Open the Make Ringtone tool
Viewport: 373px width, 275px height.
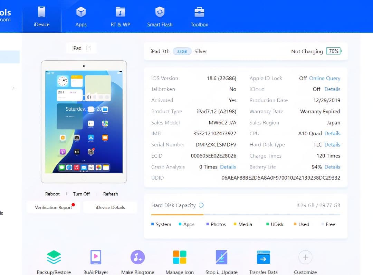(137, 257)
